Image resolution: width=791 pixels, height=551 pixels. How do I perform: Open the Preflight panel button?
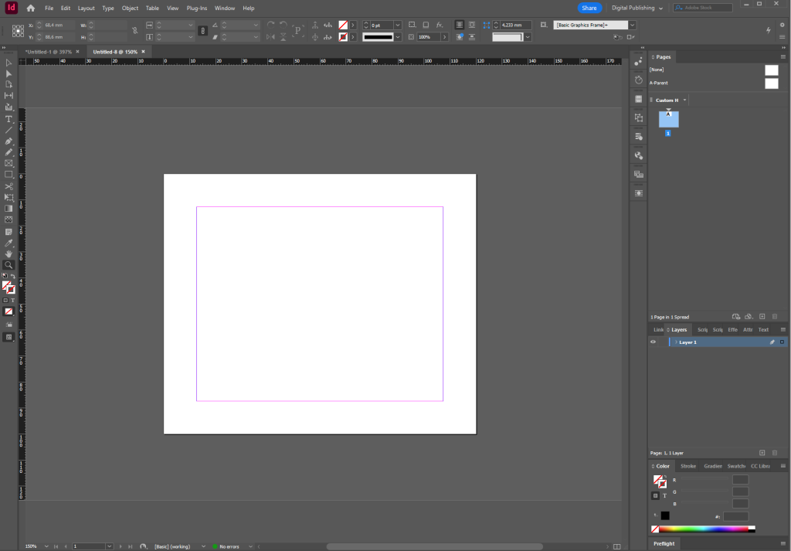[x=664, y=543]
